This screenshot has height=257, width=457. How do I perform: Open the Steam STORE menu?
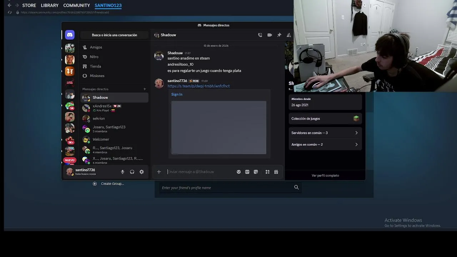point(29,5)
